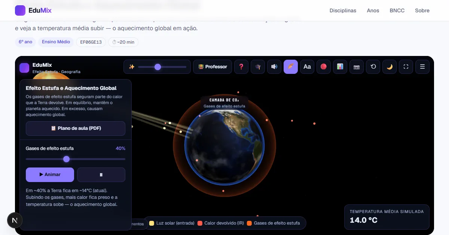Click the red record circle icon
Viewport: 449px width, 235px height.
pos(324,67)
